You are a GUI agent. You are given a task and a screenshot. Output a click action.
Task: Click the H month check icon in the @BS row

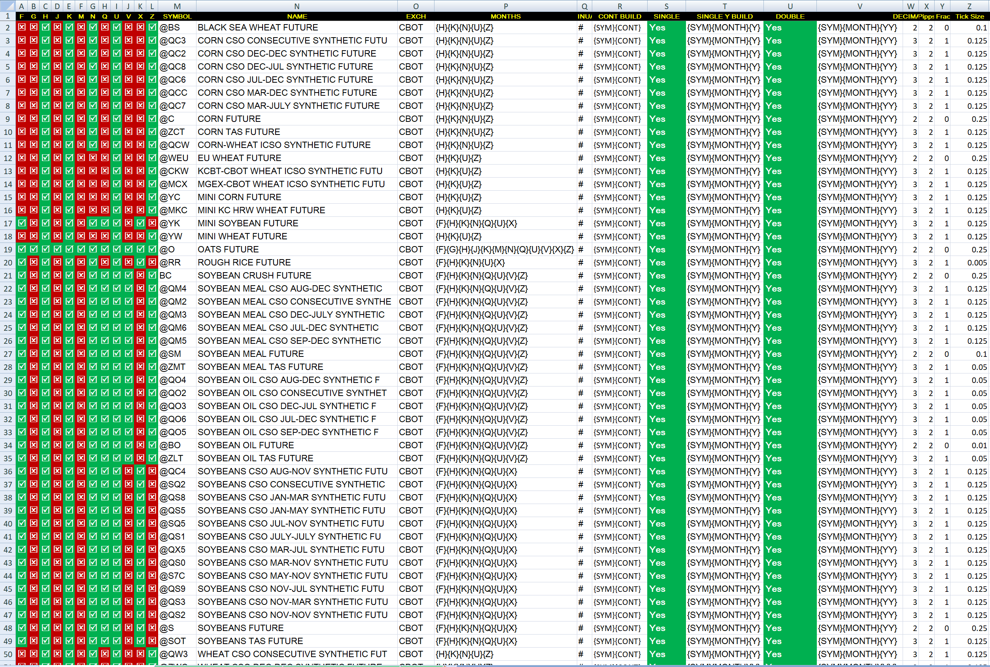click(x=45, y=27)
